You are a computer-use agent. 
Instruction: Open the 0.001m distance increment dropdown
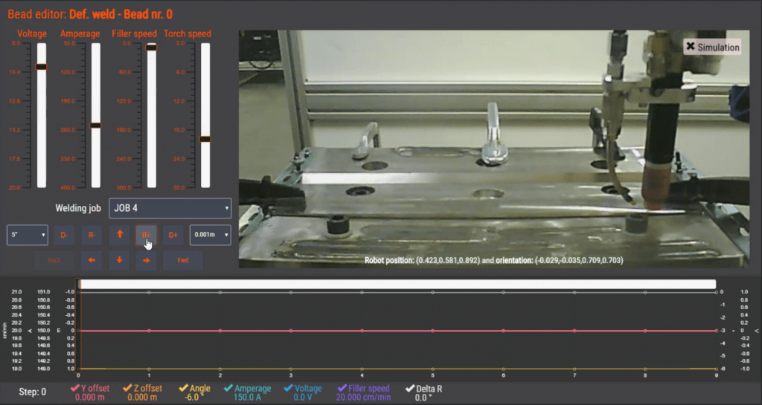pyautogui.click(x=210, y=235)
